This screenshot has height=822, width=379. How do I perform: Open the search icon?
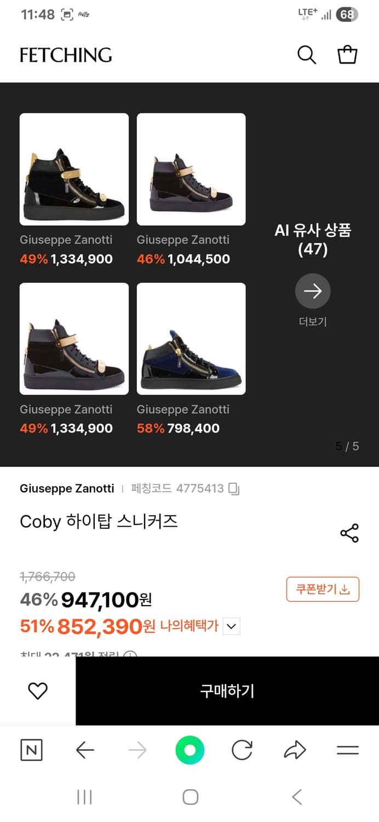[307, 55]
